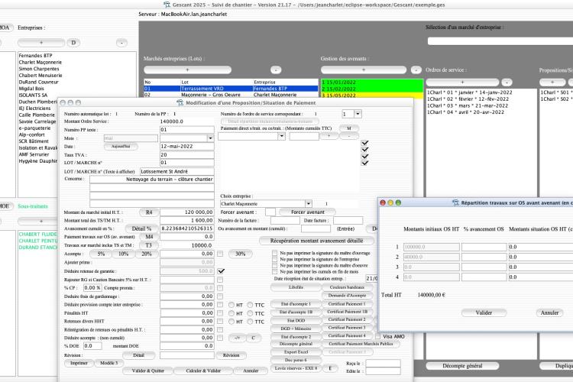Select lot row 02 Maçonnerie - Gros Oeuvre

[x=231, y=95]
